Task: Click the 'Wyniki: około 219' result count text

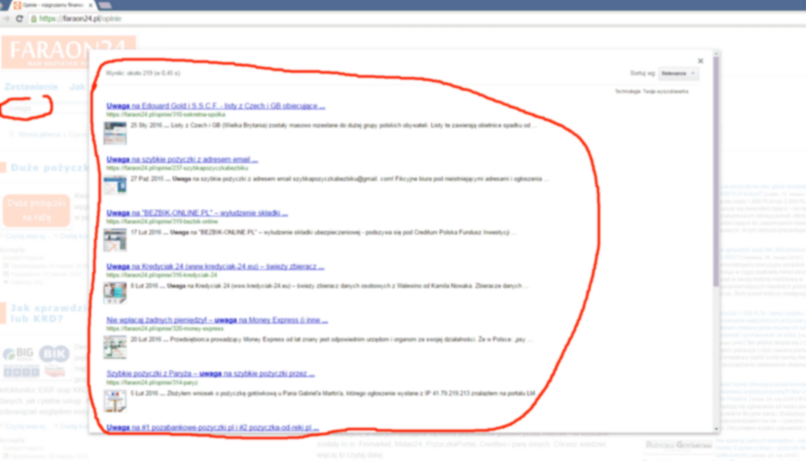Action: pos(143,73)
